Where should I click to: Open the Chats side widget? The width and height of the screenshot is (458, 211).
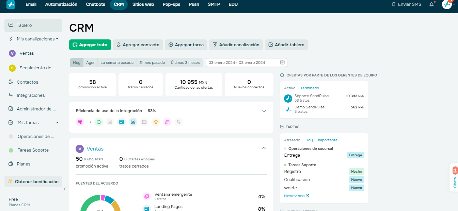pos(454,178)
